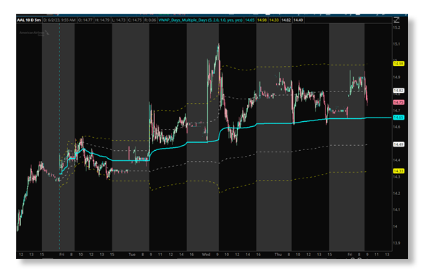Click the 14.2 price axis label
424x272 pixels.
pyautogui.click(x=396, y=194)
